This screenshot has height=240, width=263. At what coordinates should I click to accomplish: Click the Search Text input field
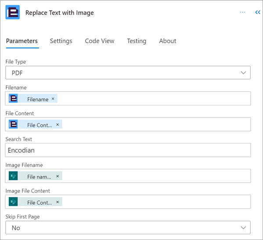pyautogui.click(x=128, y=150)
